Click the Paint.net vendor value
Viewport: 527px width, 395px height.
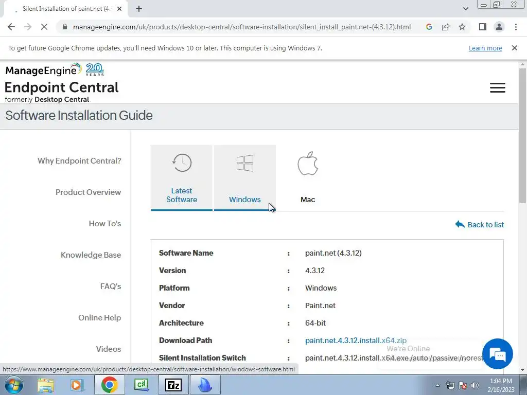320,306
